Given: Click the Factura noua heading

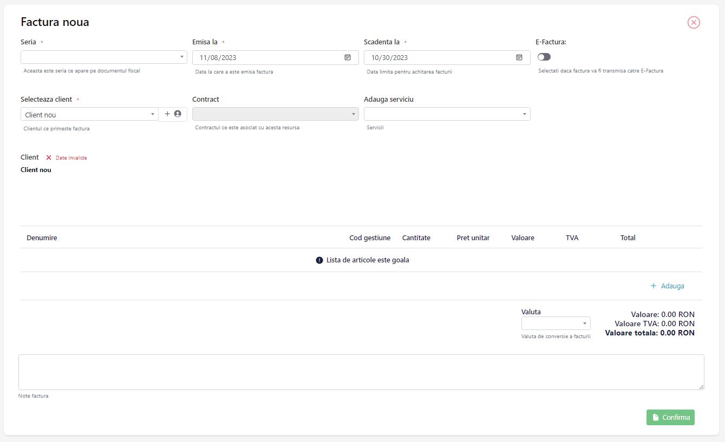Looking at the screenshot, I should (55, 22).
